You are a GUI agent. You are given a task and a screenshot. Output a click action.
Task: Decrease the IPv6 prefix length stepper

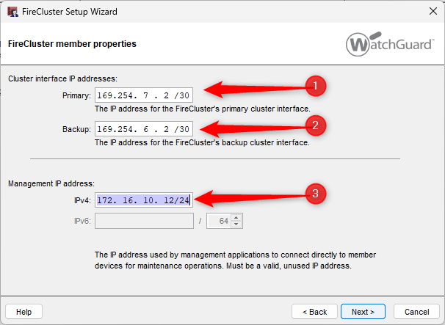[236, 224]
